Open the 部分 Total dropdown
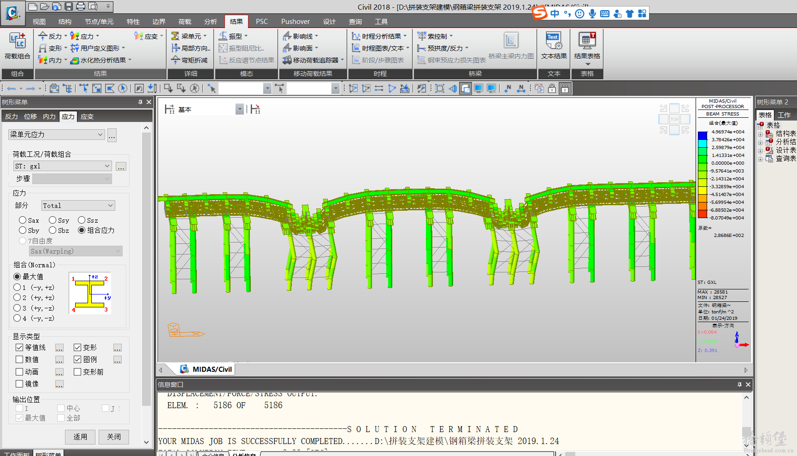The width and height of the screenshot is (797, 456). [x=78, y=206]
